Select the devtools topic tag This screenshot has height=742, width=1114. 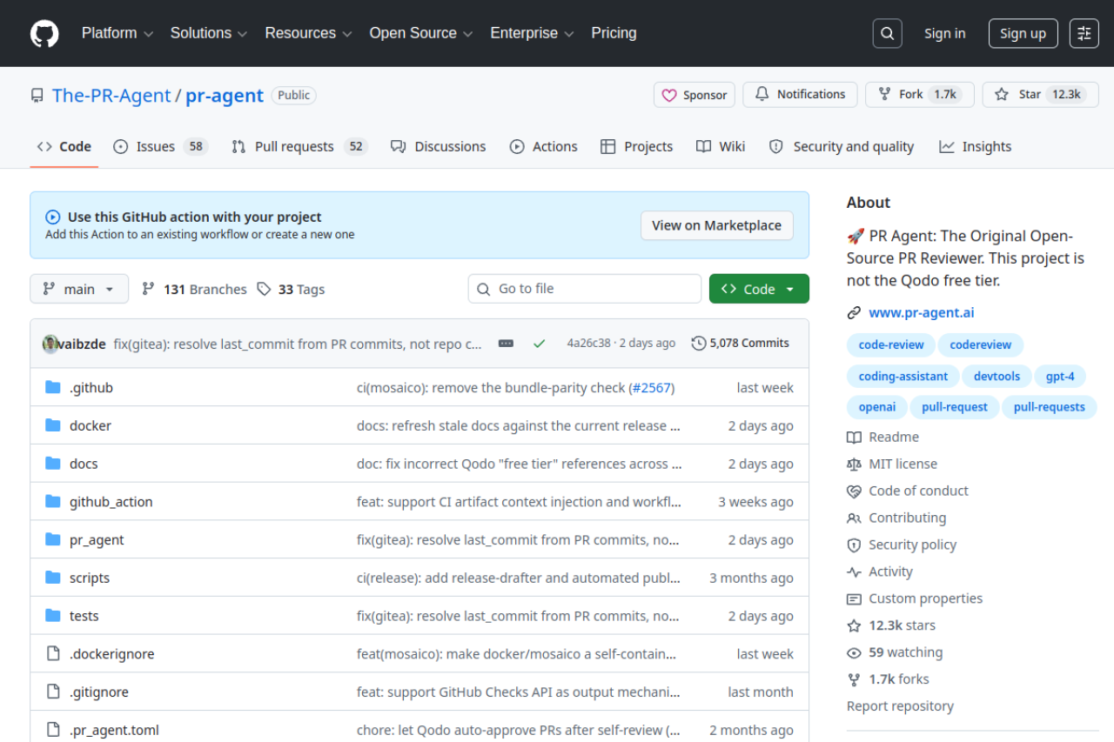[997, 377]
